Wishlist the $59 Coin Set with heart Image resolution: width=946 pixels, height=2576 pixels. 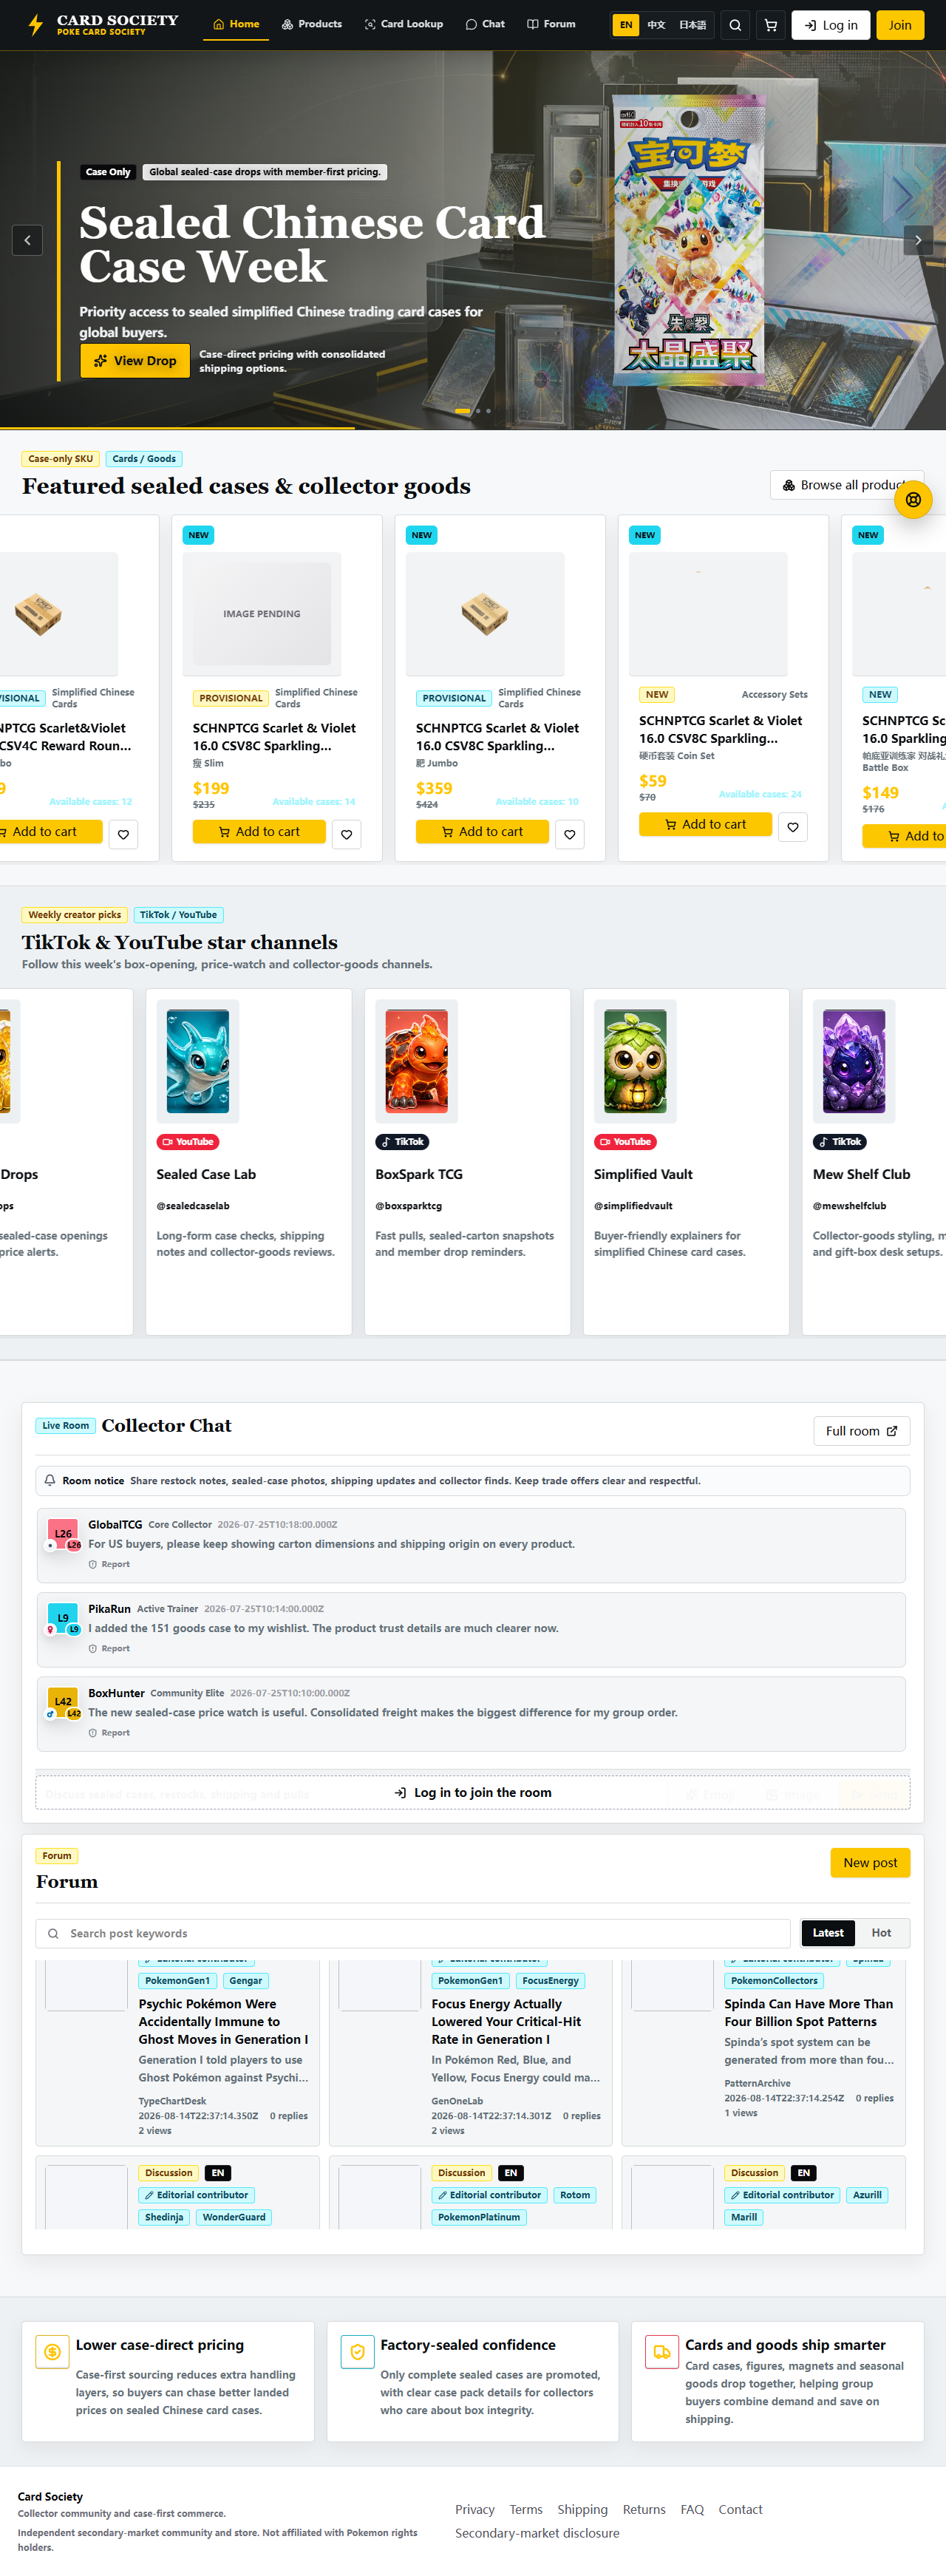click(793, 826)
